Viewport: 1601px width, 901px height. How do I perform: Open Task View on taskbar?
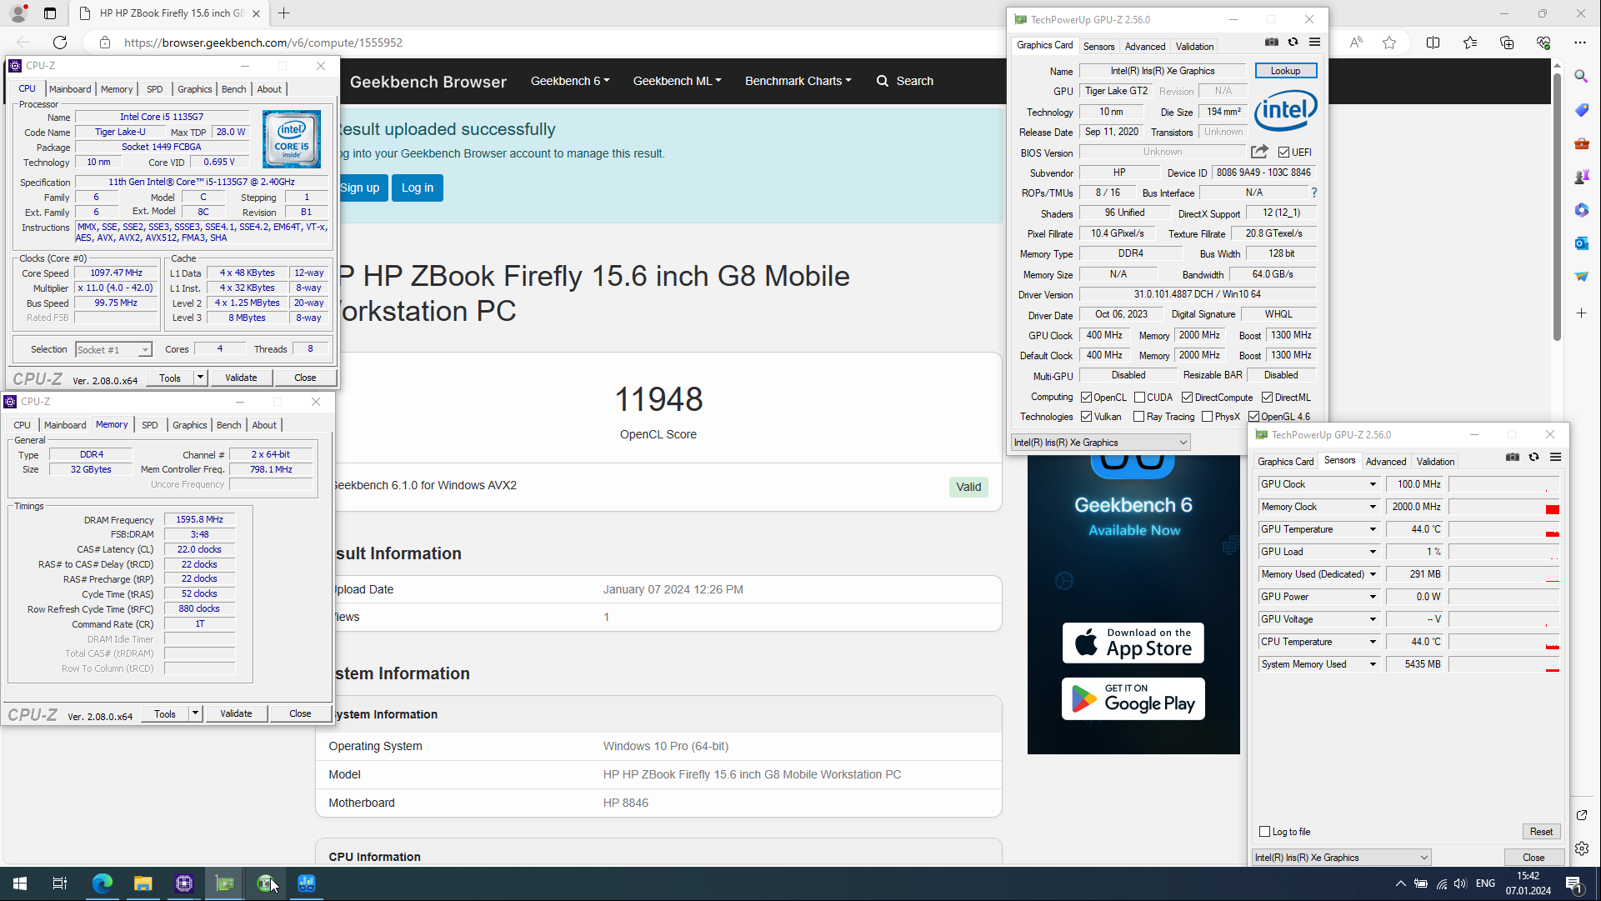60,883
